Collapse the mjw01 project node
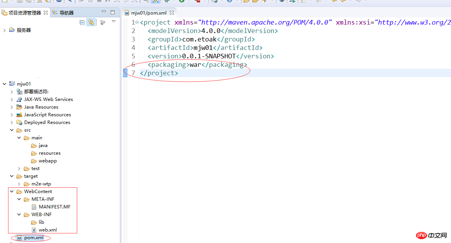 [x=4, y=84]
